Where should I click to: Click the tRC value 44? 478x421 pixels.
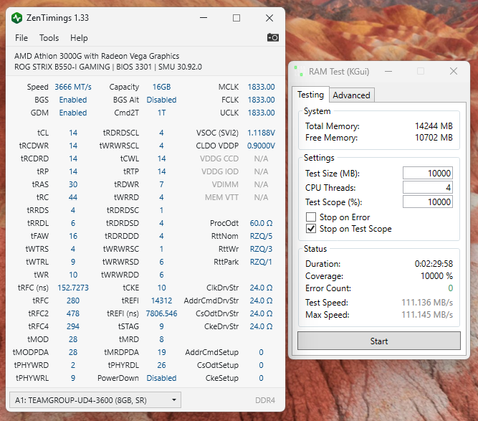point(73,197)
